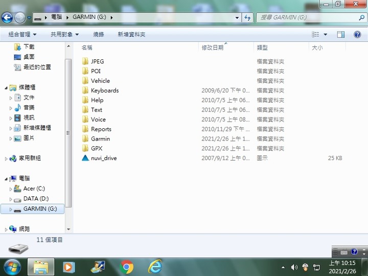Open the Help question mark button
This screenshot has width=368, height=276.
pyautogui.click(x=357, y=35)
